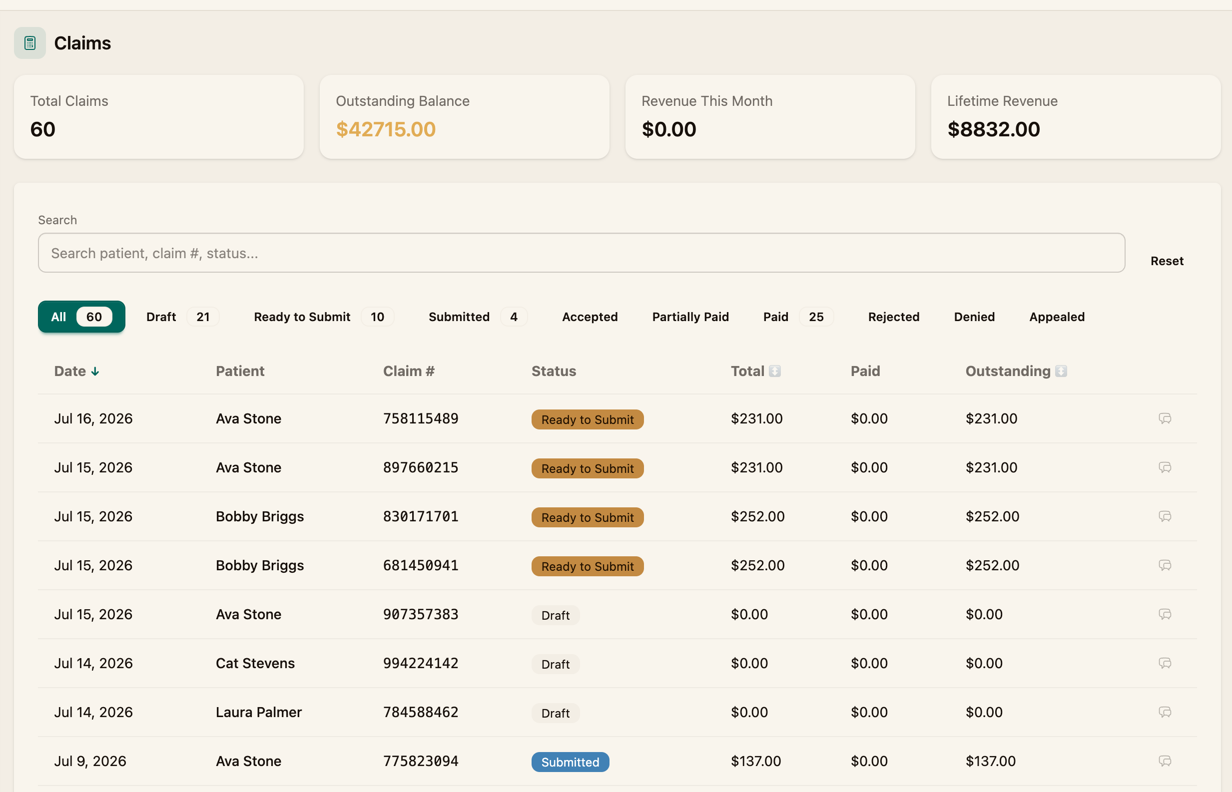Image resolution: width=1232 pixels, height=792 pixels.
Task: Open comments for claim 897660215
Action: [x=1165, y=467]
